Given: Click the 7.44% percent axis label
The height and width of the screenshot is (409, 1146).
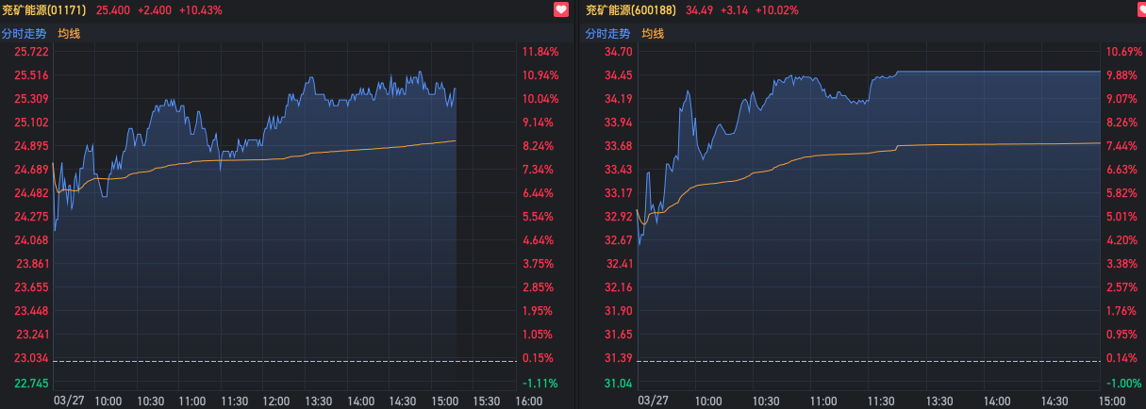Looking at the screenshot, I should 1121,146.
